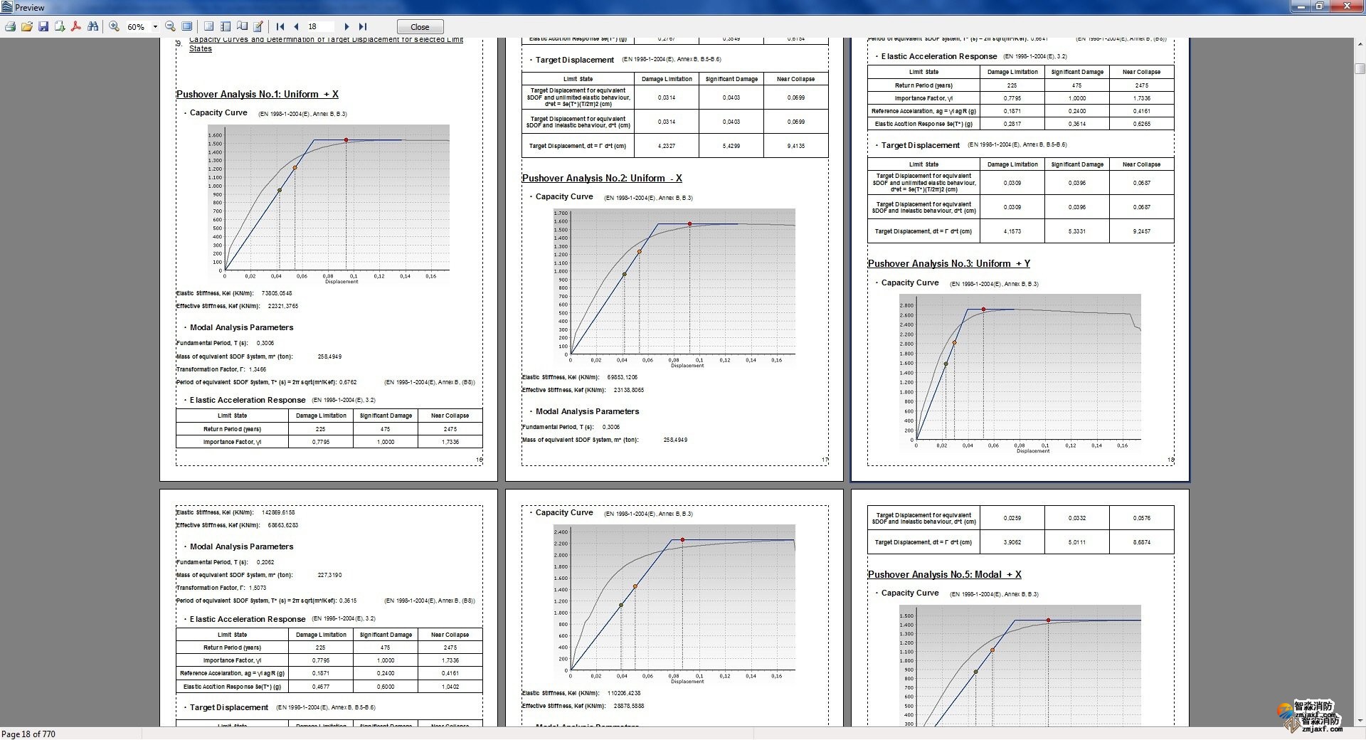1366x740 pixels.
Task: Activate the edit page icon
Action: (259, 26)
